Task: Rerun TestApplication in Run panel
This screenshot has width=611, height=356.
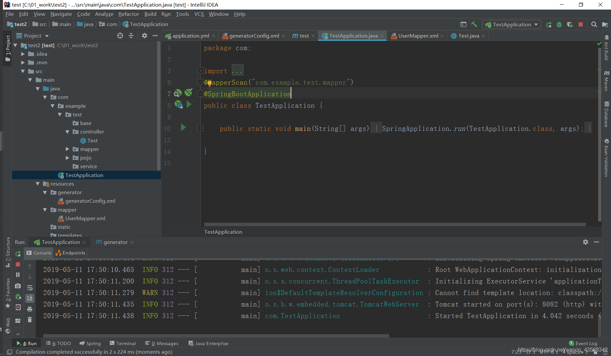Action: tap(18, 253)
